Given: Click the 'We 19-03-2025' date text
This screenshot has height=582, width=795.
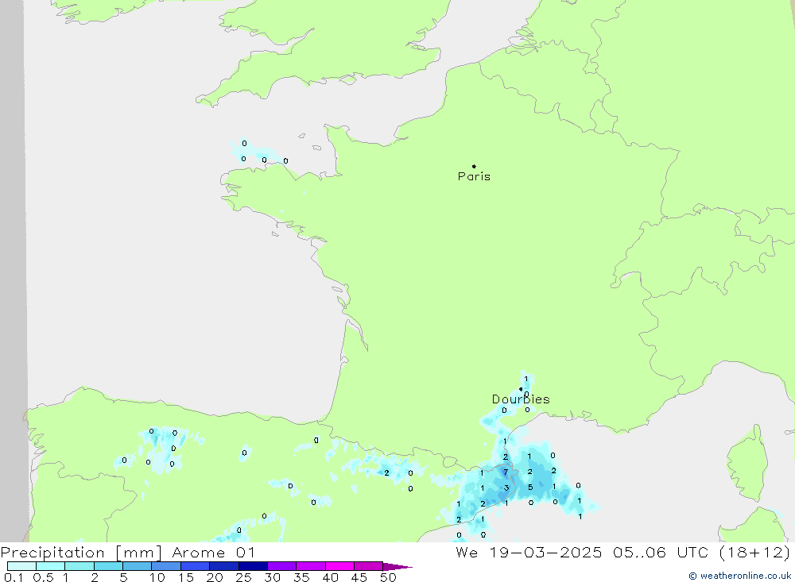Looking at the screenshot, I should point(529,553).
